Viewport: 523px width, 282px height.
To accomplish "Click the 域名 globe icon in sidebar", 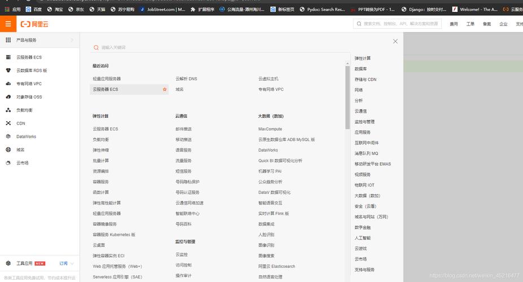I will (8, 149).
